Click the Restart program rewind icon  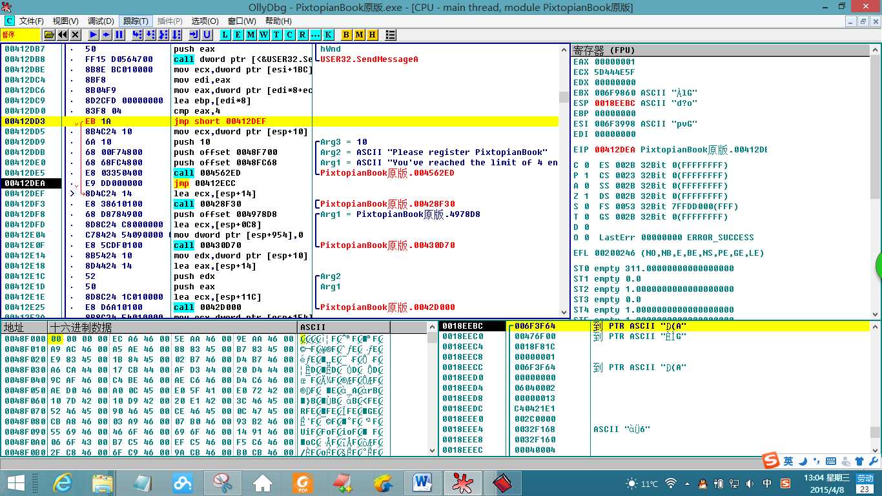[63, 34]
